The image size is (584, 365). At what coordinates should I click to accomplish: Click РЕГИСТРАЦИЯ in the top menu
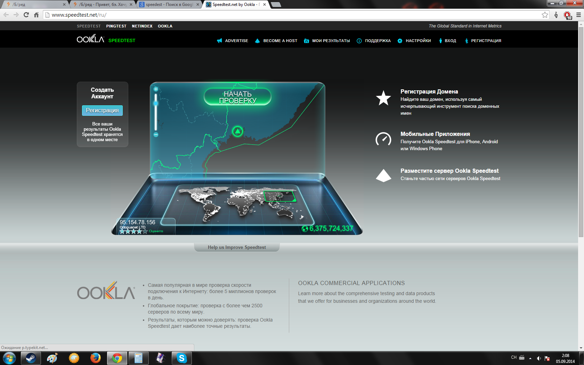486,41
